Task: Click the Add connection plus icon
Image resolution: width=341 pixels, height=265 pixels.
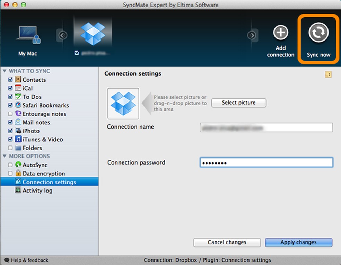Action: click(x=281, y=33)
